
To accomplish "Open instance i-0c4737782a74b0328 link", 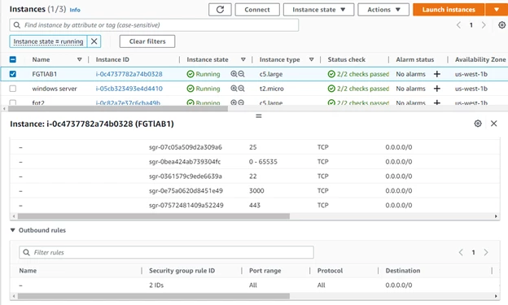I will pyautogui.click(x=129, y=74).
